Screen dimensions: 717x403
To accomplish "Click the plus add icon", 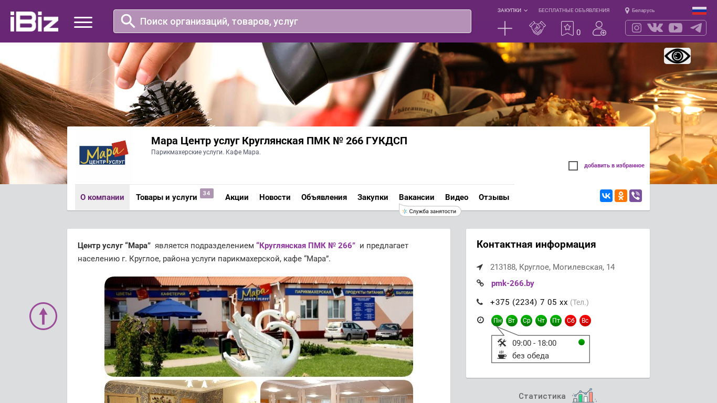I will tap(505, 28).
